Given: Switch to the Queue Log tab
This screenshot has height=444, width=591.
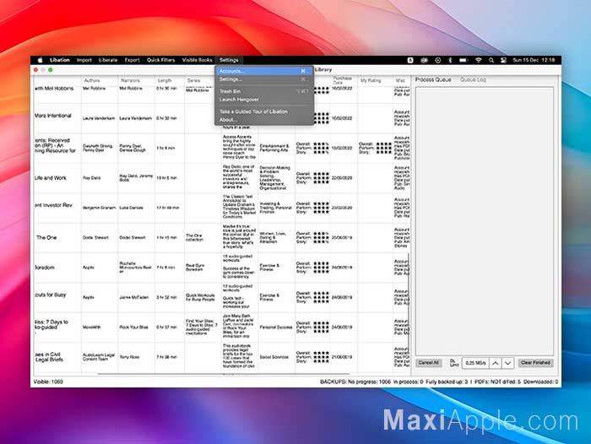Looking at the screenshot, I should [x=473, y=79].
